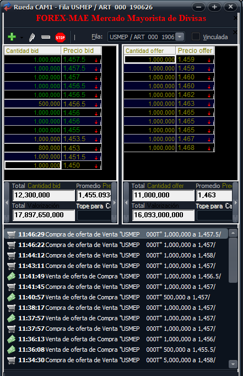Click the green plus add order icon
The image size is (243, 376).
[12, 37]
